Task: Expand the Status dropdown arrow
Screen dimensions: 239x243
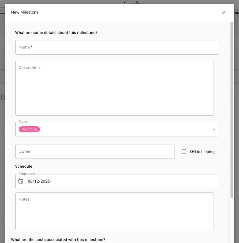Action: point(214,129)
